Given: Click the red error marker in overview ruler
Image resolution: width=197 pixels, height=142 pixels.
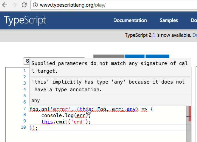Looking at the screenshot, I should pos(190,114).
